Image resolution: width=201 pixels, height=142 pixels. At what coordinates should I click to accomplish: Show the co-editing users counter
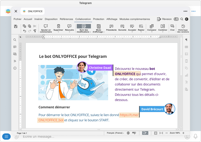tap(176, 19)
